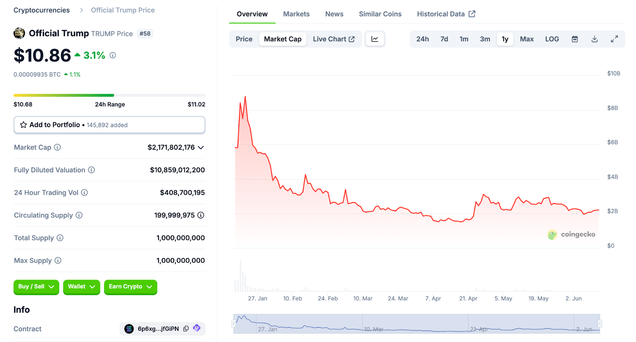The width and height of the screenshot is (636, 342).
Task: Show Max Supply info icon
Action: (x=58, y=261)
